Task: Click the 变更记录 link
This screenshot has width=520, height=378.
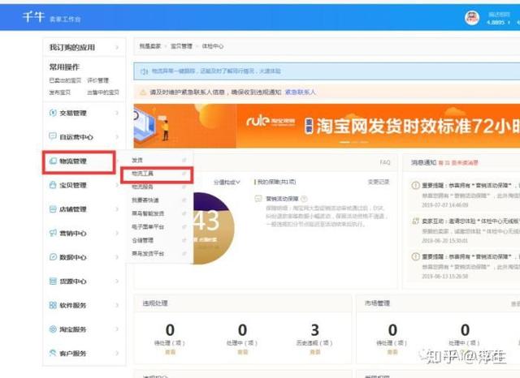Action: point(379,182)
